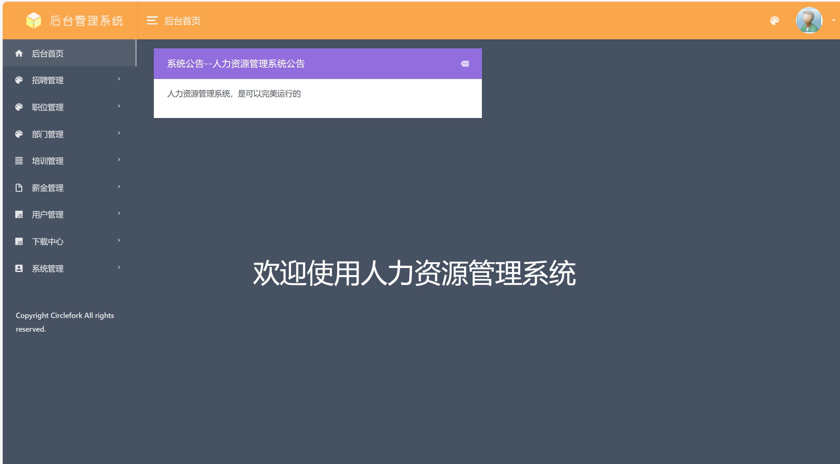This screenshot has width=840, height=464.
Task: Expand the 用户管理 submenu arrow
Action: tap(119, 213)
